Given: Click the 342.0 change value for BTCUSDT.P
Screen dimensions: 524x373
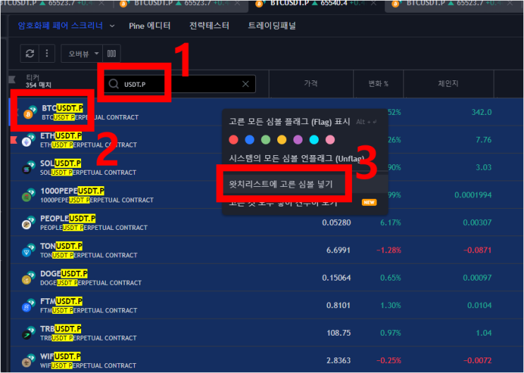Looking at the screenshot, I should (482, 112).
